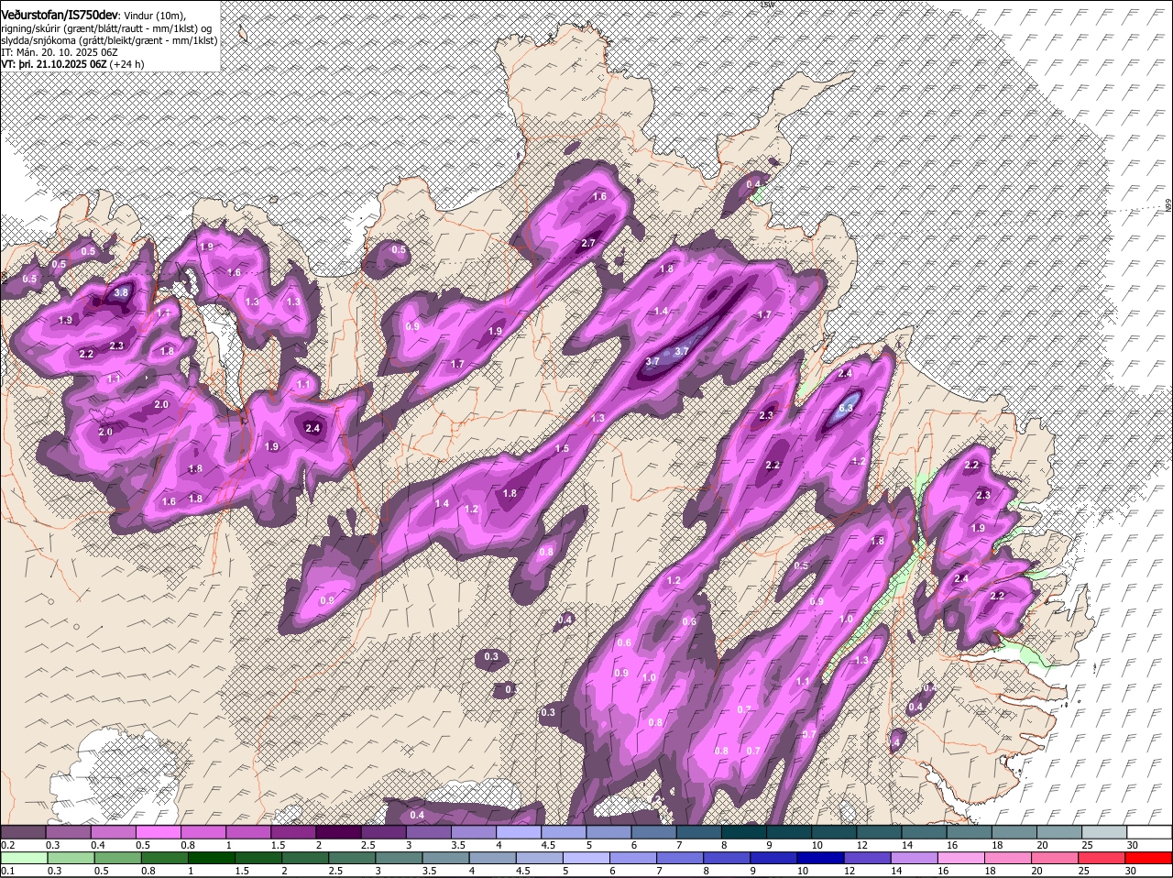Click the 3.5 label in snow legend
Screen dimensions: 1173x878
pos(458,845)
